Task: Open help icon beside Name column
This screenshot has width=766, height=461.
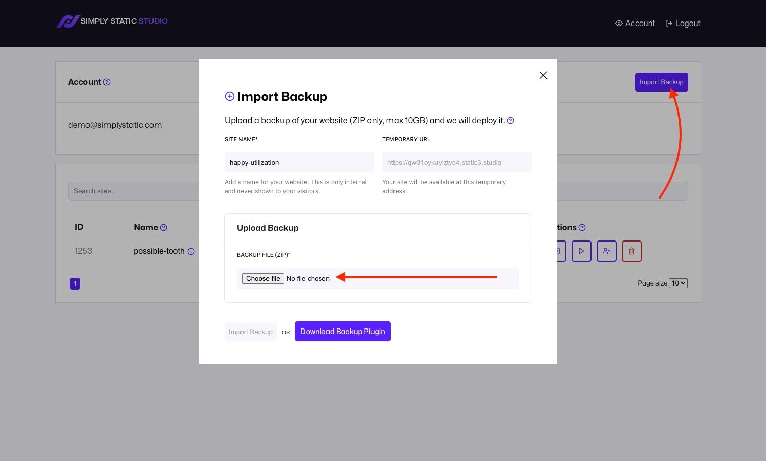Action: pyautogui.click(x=164, y=228)
